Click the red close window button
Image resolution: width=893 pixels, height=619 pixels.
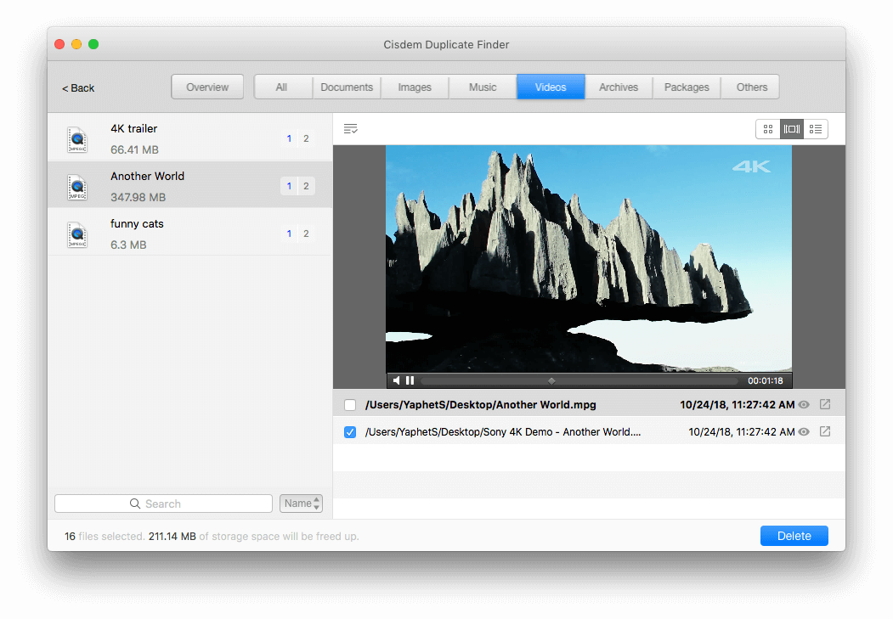pos(59,44)
